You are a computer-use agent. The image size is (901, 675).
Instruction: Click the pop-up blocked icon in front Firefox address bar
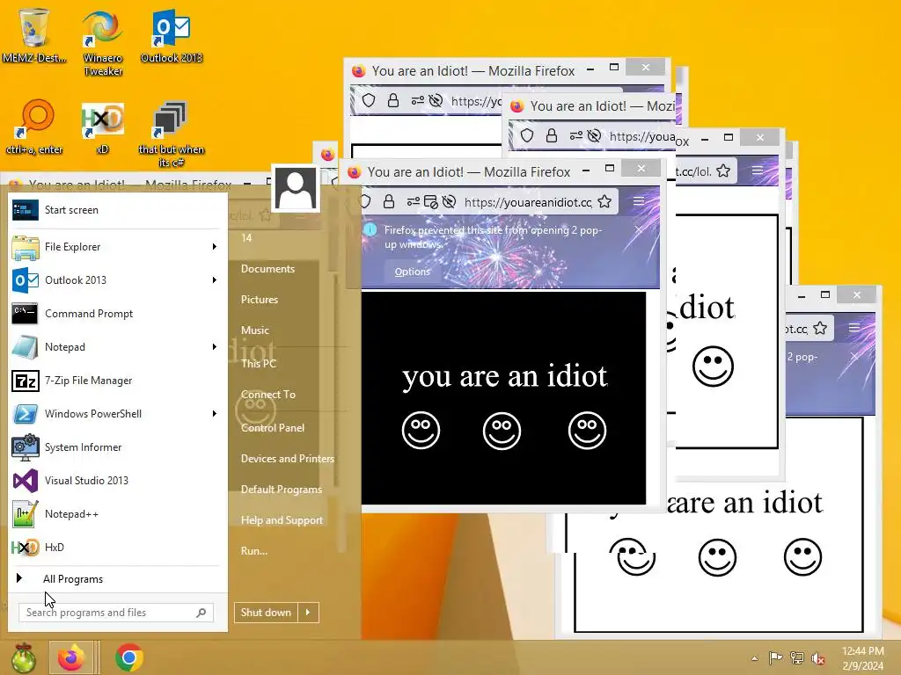(x=431, y=201)
